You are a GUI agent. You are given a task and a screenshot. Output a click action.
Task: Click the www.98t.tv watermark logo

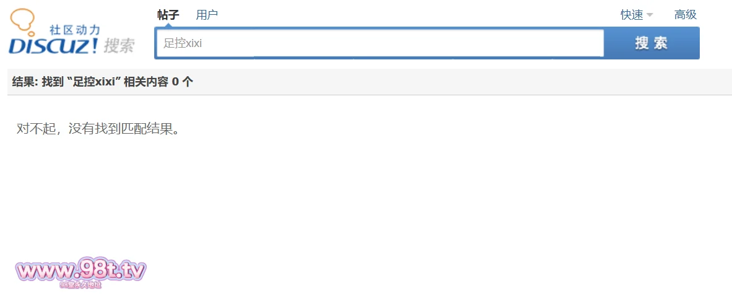pyautogui.click(x=81, y=270)
